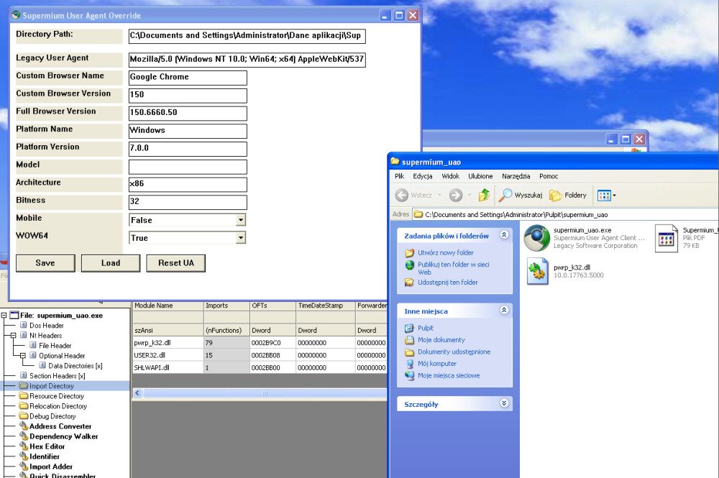Open Resource Directory in the tree
This screenshot has width=719, height=478.
(x=56, y=396)
